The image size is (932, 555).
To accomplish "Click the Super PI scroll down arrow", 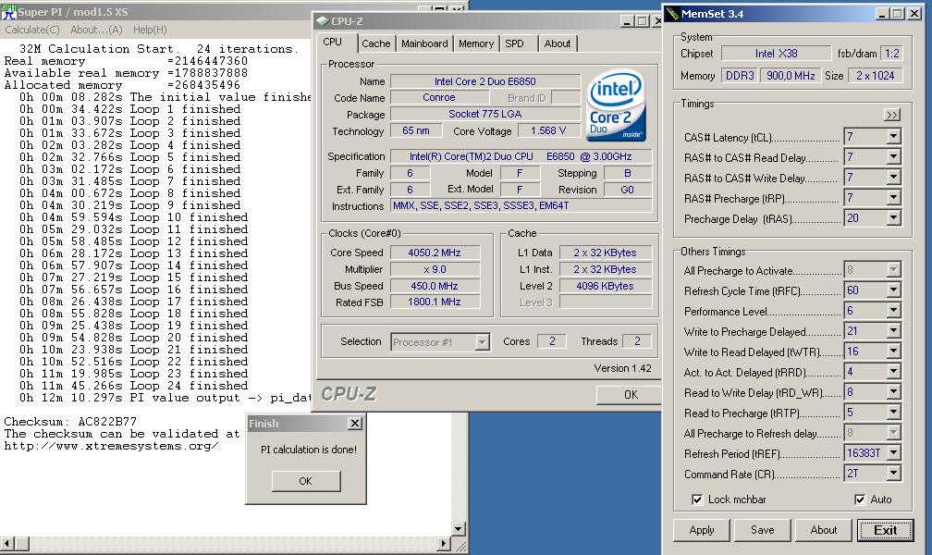I will coord(459,528).
